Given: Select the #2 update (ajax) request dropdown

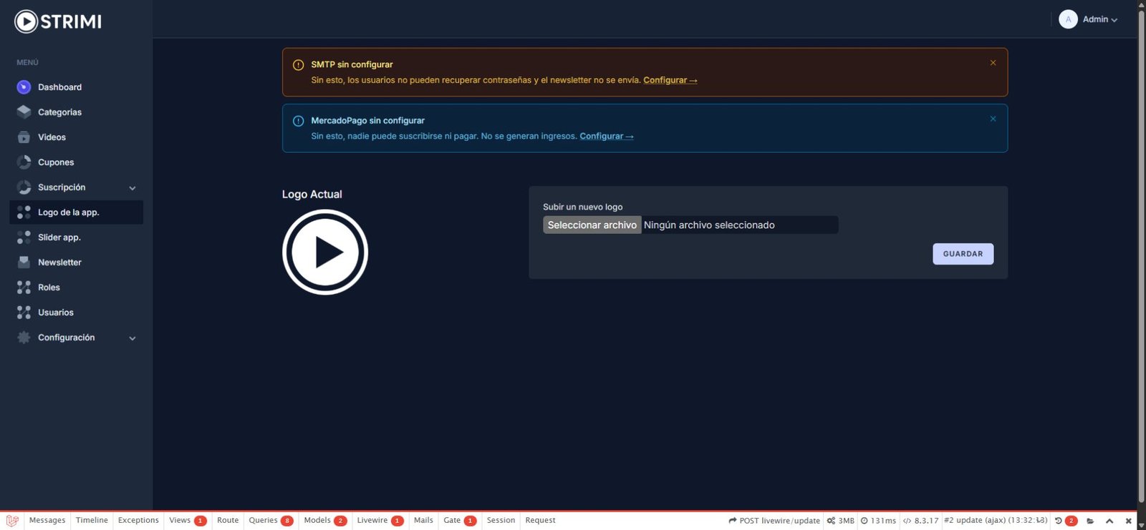Looking at the screenshot, I should point(996,521).
